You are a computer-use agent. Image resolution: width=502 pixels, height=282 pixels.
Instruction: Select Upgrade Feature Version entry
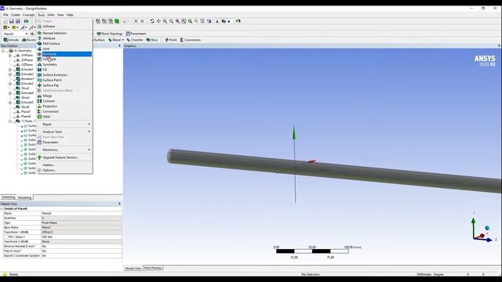pyautogui.click(x=64, y=157)
